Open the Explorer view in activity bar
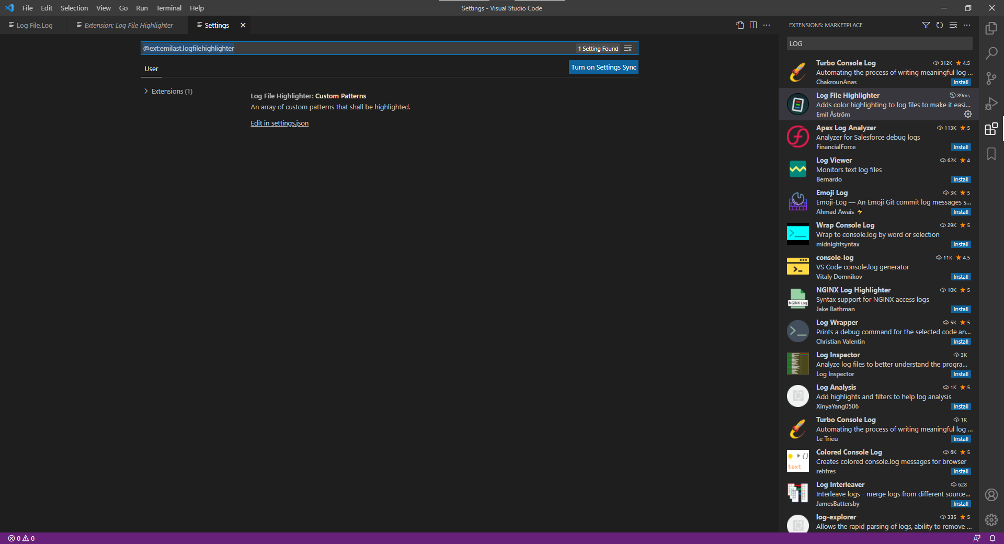The width and height of the screenshot is (1004, 544). [x=991, y=28]
